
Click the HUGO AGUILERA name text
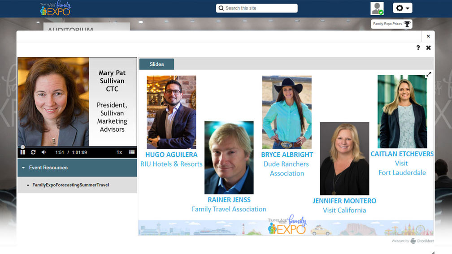click(x=171, y=155)
